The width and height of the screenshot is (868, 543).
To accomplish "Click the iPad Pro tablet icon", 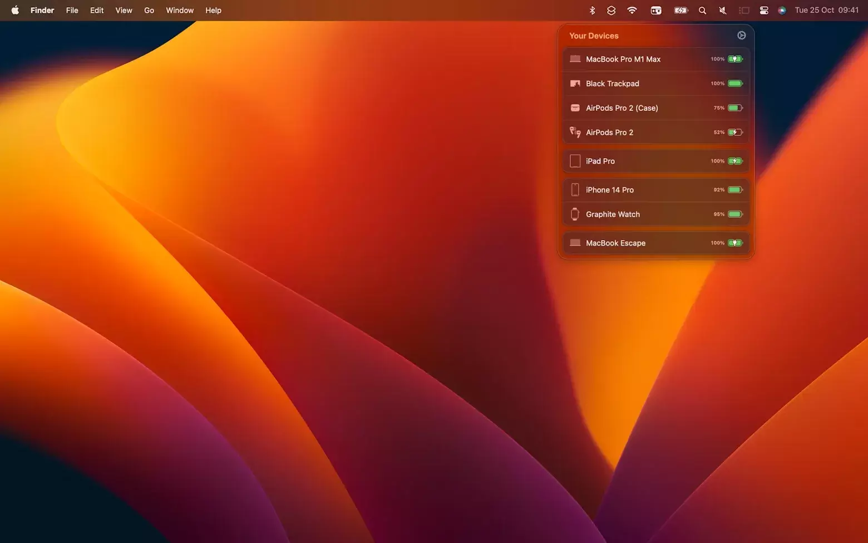I will coord(575,161).
